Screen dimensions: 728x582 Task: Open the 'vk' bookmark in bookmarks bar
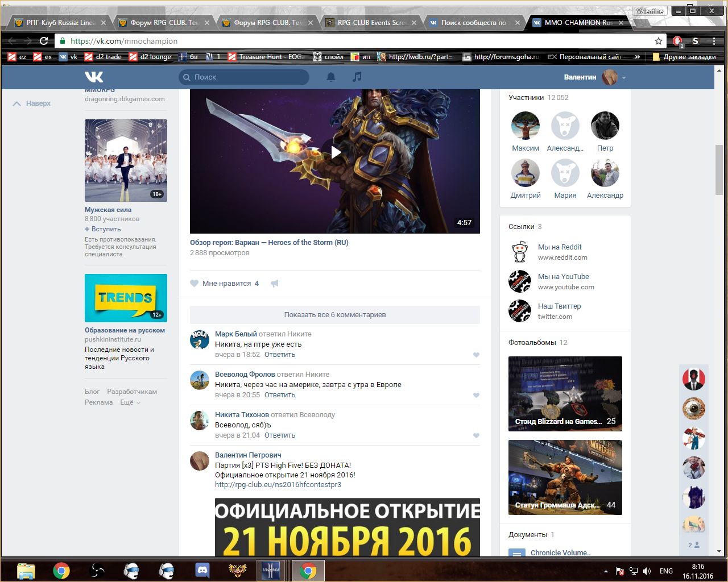(x=68, y=57)
